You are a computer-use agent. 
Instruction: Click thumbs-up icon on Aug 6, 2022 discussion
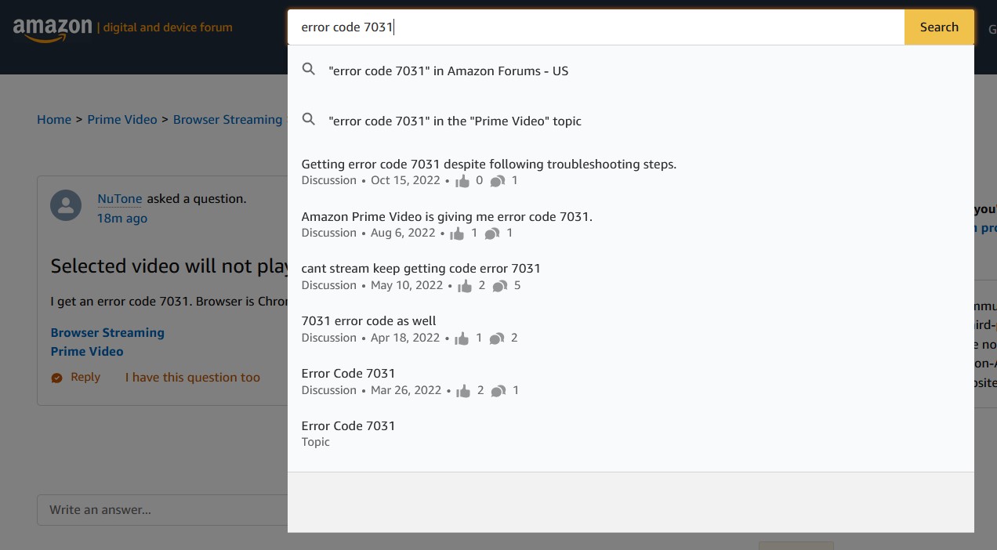click(457, 233)
